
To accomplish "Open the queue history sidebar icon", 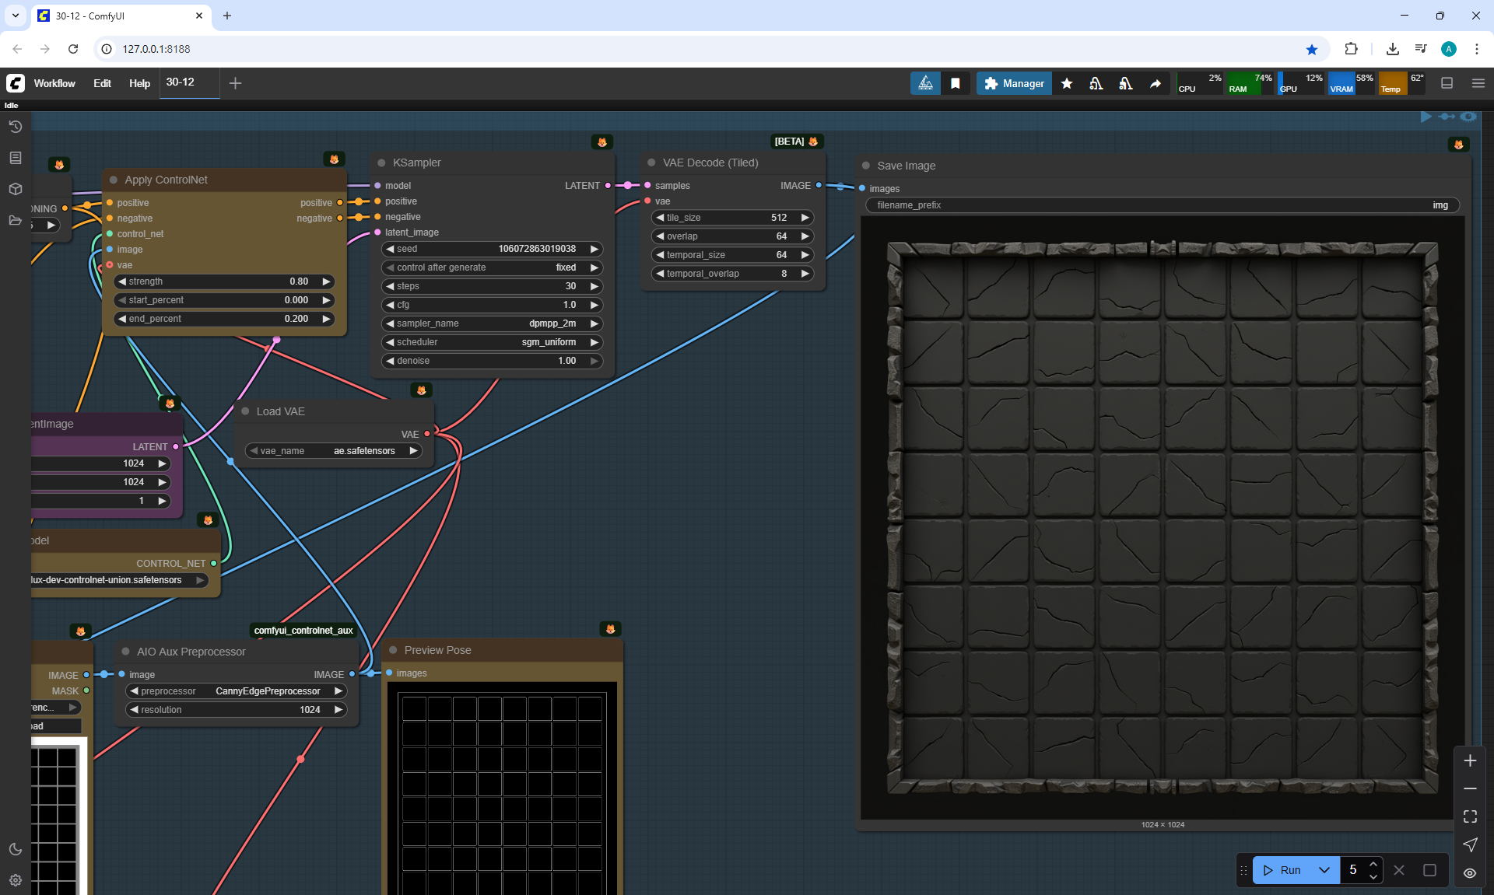I will [x=15, y=127].
